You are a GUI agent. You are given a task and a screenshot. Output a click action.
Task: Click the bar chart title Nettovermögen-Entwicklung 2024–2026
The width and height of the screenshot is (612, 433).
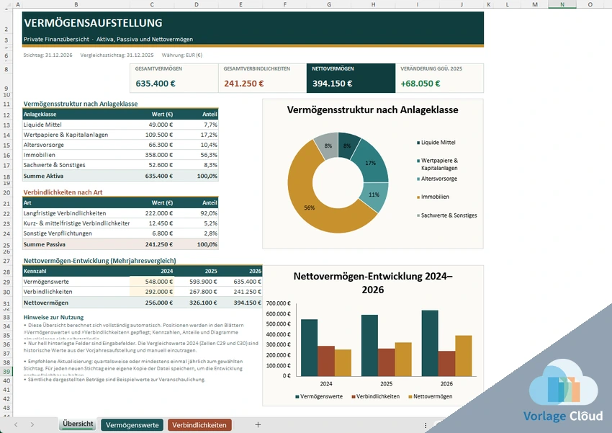(x=373, y=282)
